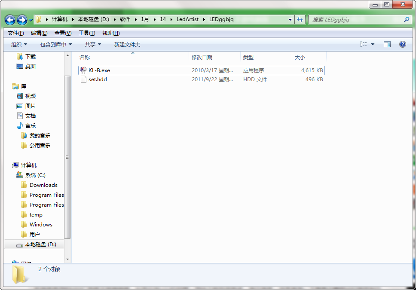Open the address bar history dropdown

tap(290, 19)
